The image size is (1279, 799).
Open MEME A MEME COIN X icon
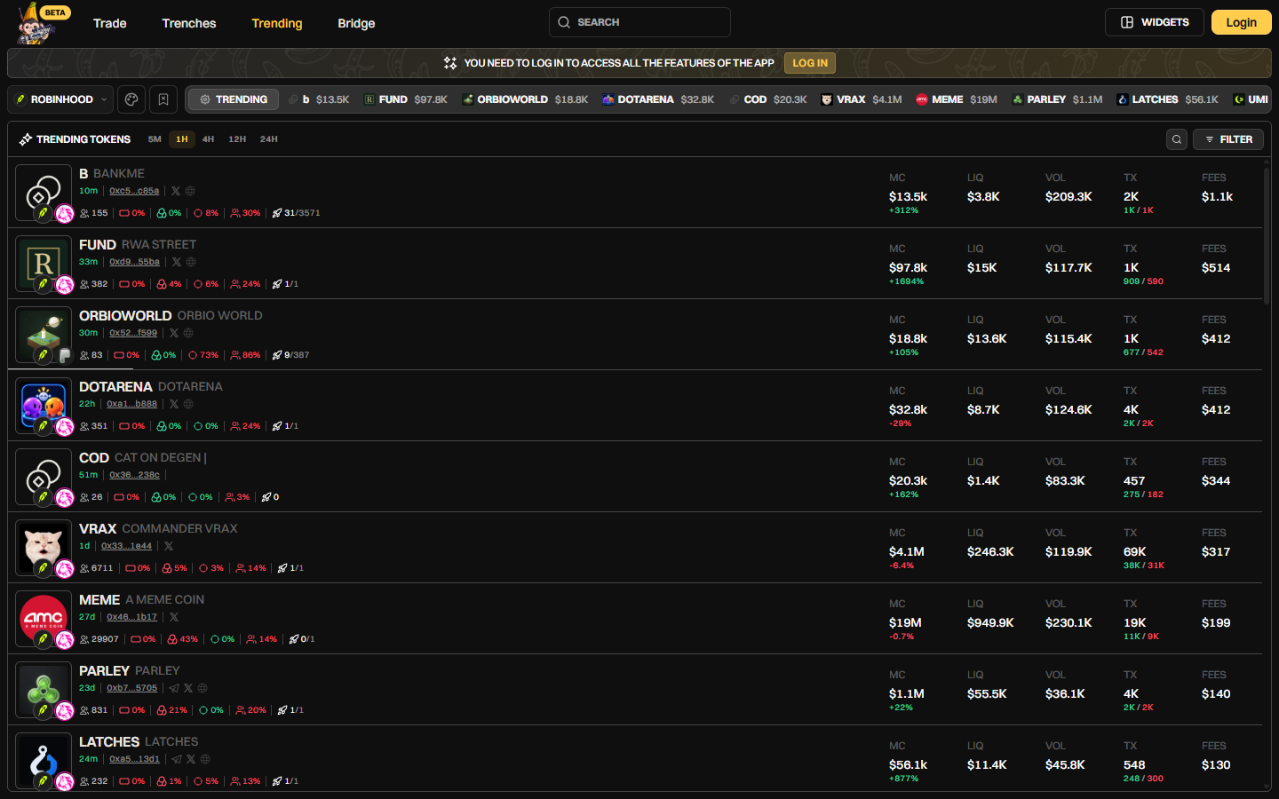coord(174,617)
